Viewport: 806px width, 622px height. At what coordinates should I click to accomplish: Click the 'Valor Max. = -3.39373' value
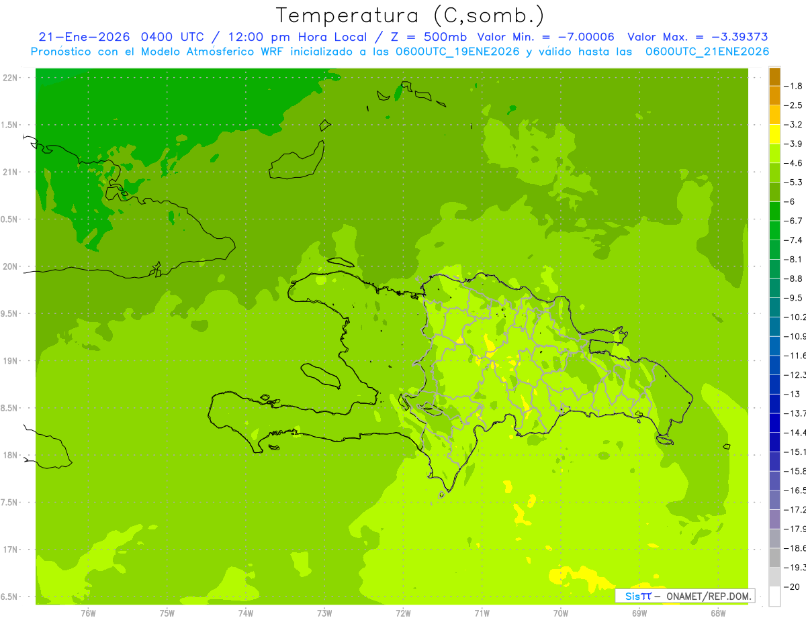click(697, 37)
